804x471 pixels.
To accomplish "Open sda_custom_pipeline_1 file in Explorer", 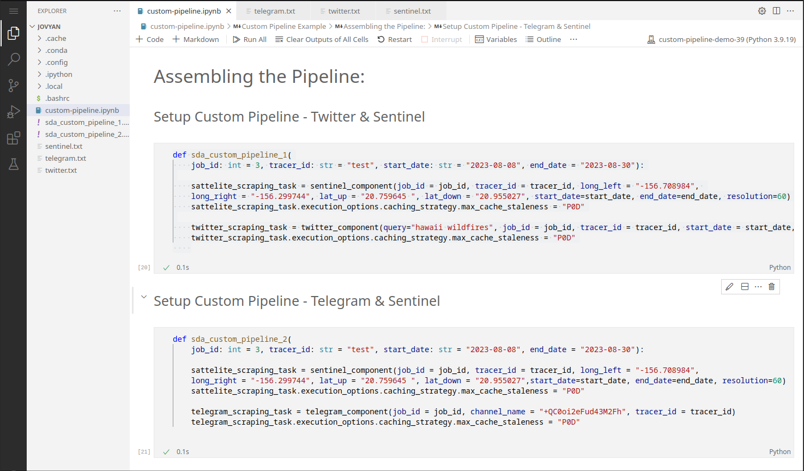I will click(x=78, y=122).
